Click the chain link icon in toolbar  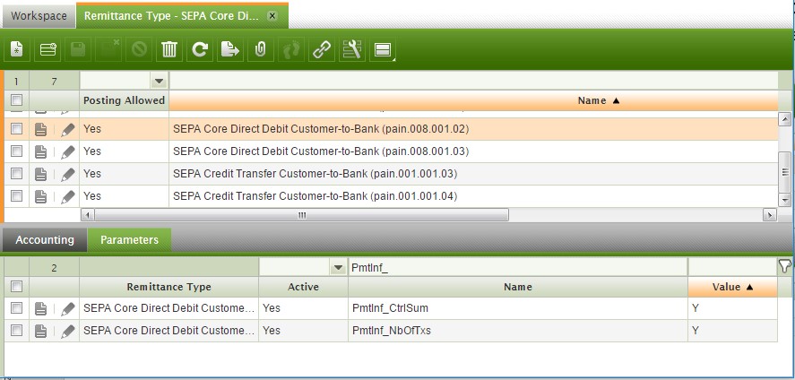[322, 50]
